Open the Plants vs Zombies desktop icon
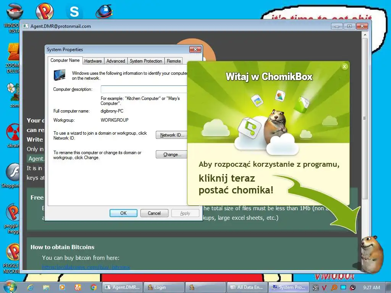Viewport: 391px width, 293px height. click(x=13, y=95)
